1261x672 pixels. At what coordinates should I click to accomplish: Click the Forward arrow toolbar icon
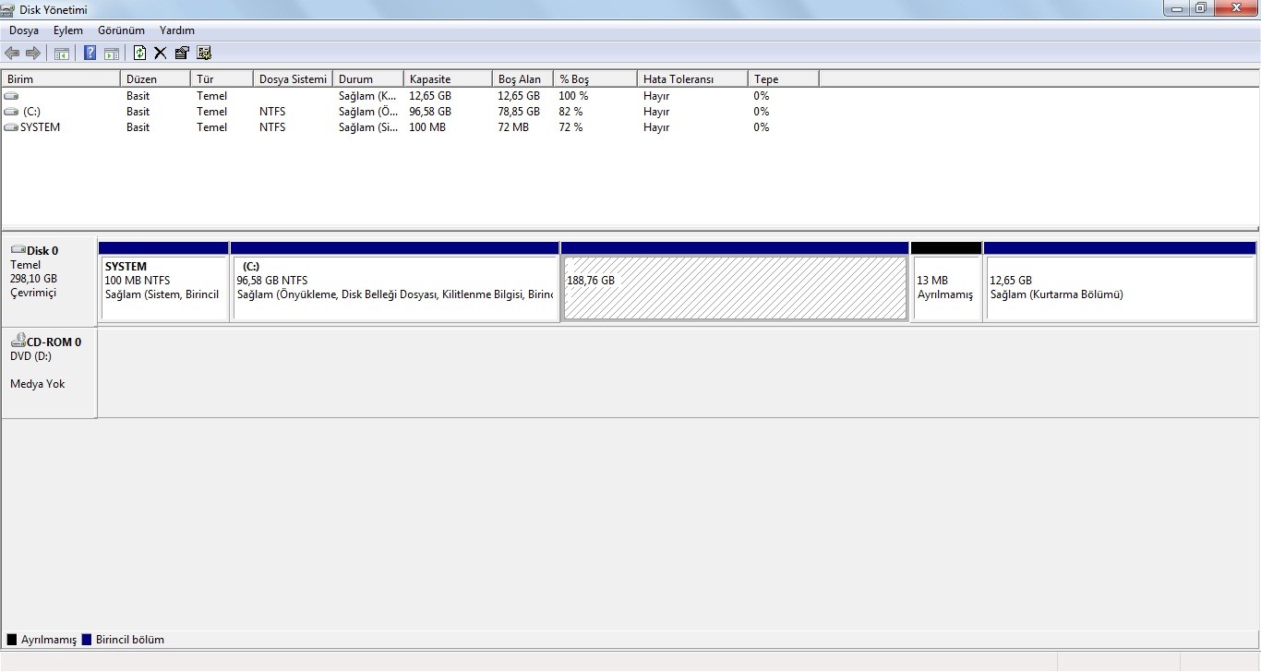click(x=33, y=54)
